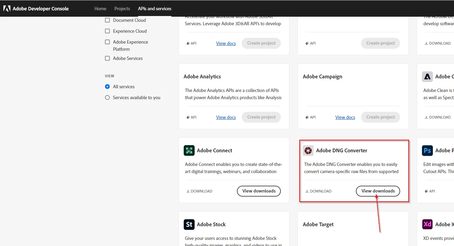The height and width of the screenshot is (246, 454).
Task: Click the Adobe Connect card title
Action: 214,150
